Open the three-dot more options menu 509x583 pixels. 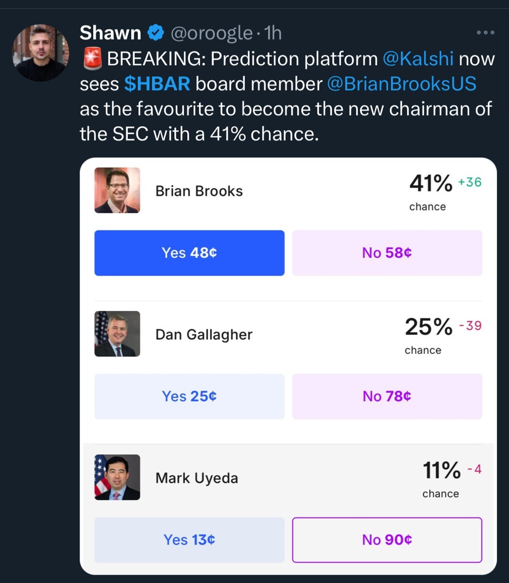pos(485,33)
